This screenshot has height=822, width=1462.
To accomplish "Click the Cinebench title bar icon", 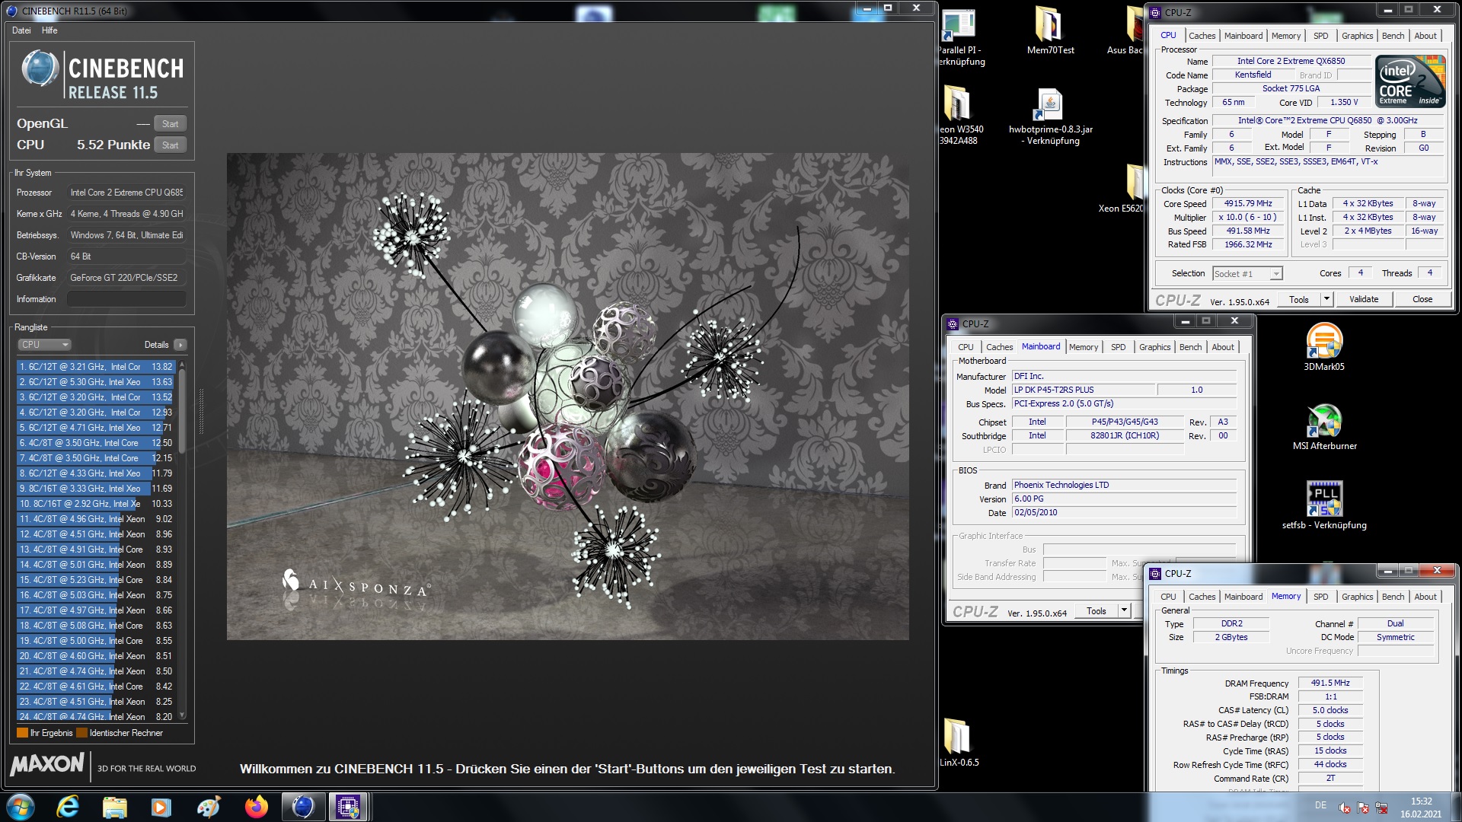I will coord(11,11).
